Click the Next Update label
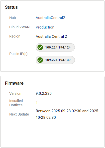The width and height of the screenshot is (105, 148). tap(19, 114)
